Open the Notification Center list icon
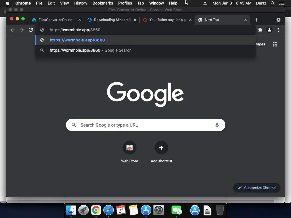291x218 pixels. point(282,3)
